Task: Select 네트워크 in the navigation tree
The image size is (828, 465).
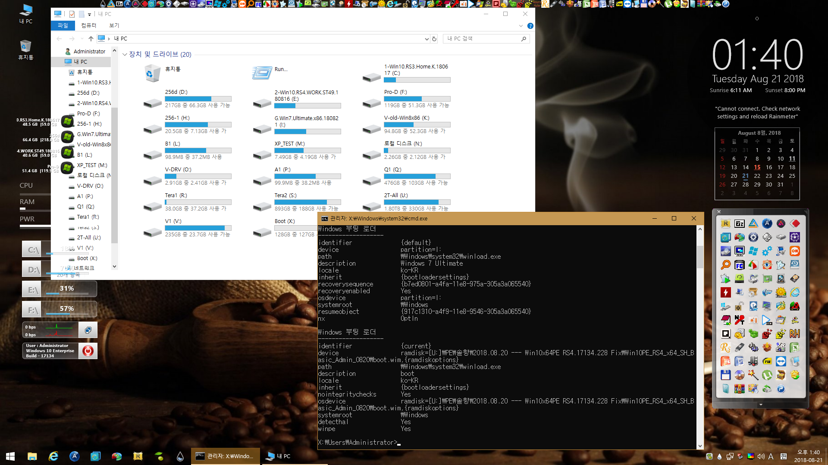Action: click(84, 268)
